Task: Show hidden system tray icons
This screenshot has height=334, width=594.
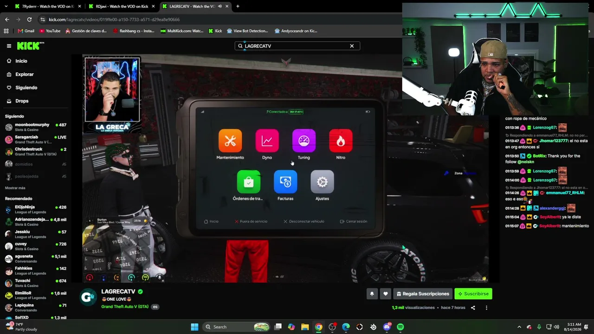Action: click(519, 327)
